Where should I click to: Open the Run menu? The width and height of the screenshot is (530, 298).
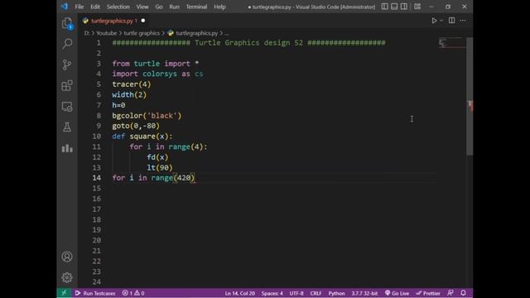(175, 7)
